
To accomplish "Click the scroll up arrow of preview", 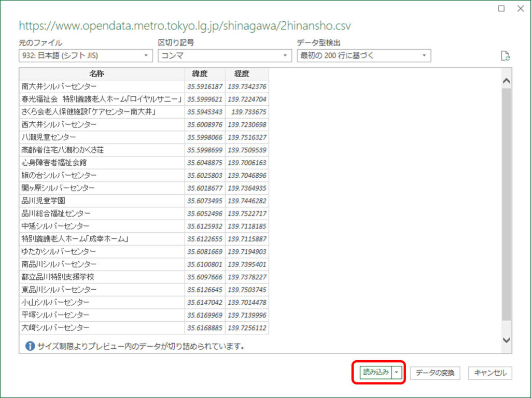I will coord(506,80).
